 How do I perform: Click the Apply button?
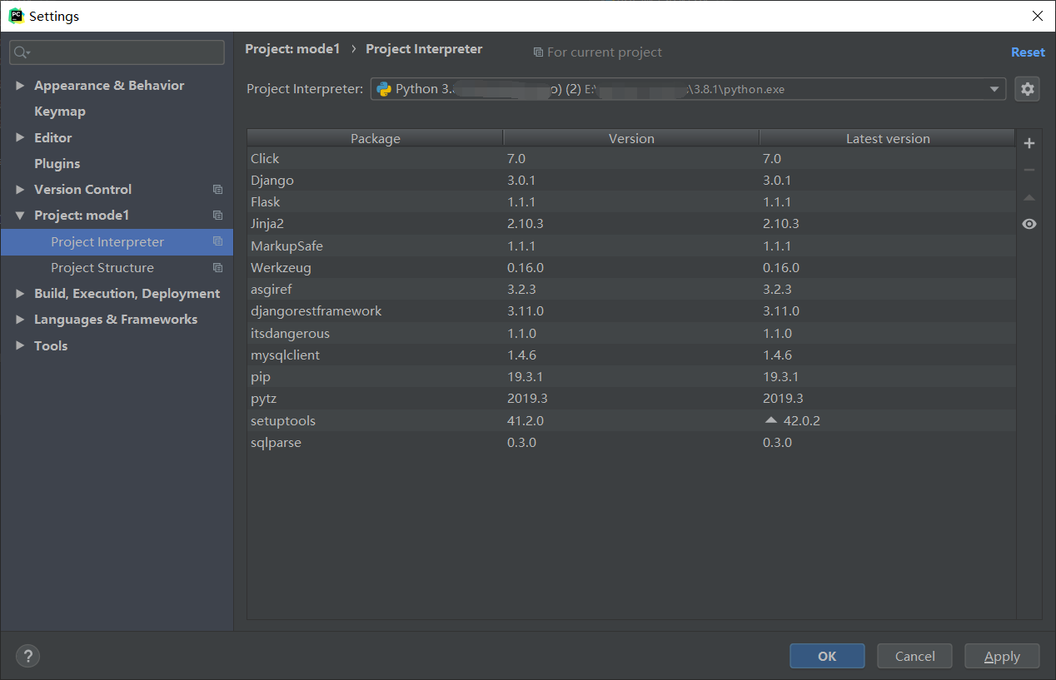click(x=1003, y=656)
